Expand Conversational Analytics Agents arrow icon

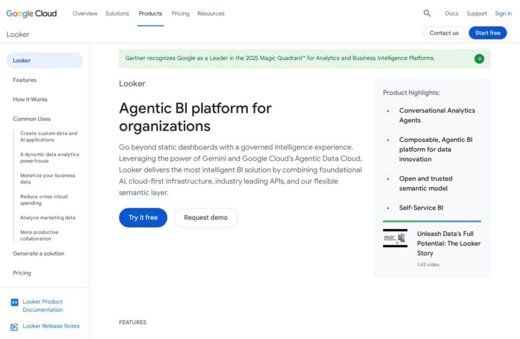pos(387,110)
